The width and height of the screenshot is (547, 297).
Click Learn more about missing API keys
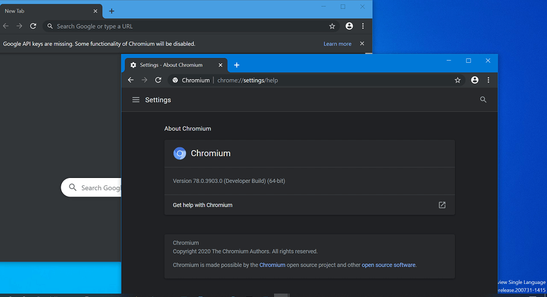click(x=337, y=44)
